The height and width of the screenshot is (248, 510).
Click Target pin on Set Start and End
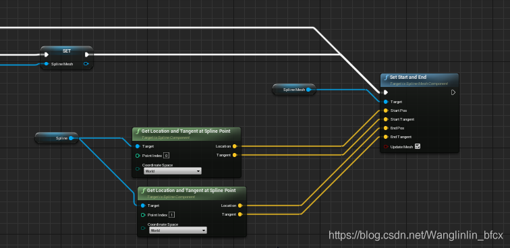(x=386, y=102)
